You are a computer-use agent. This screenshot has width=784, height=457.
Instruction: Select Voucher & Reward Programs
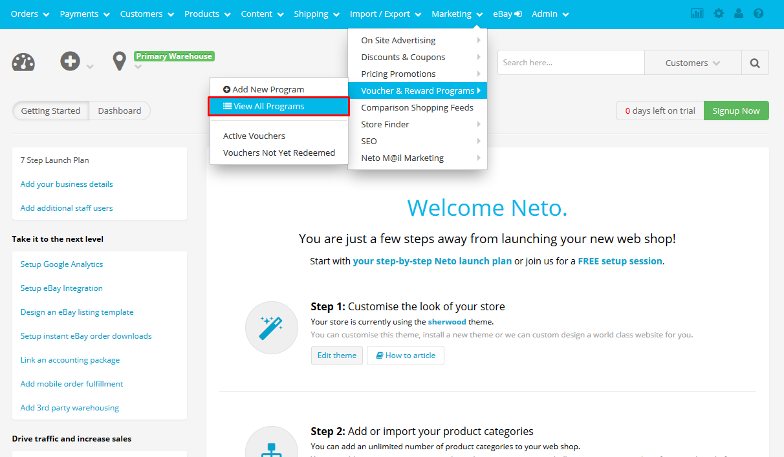coord(418,90)
